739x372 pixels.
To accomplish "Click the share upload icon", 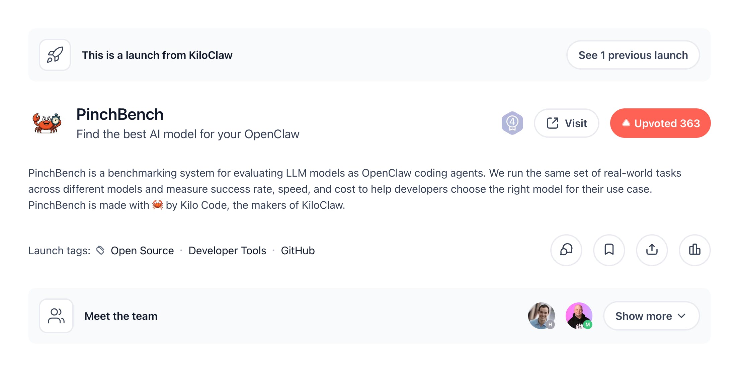I will click(x=652, y=250).
